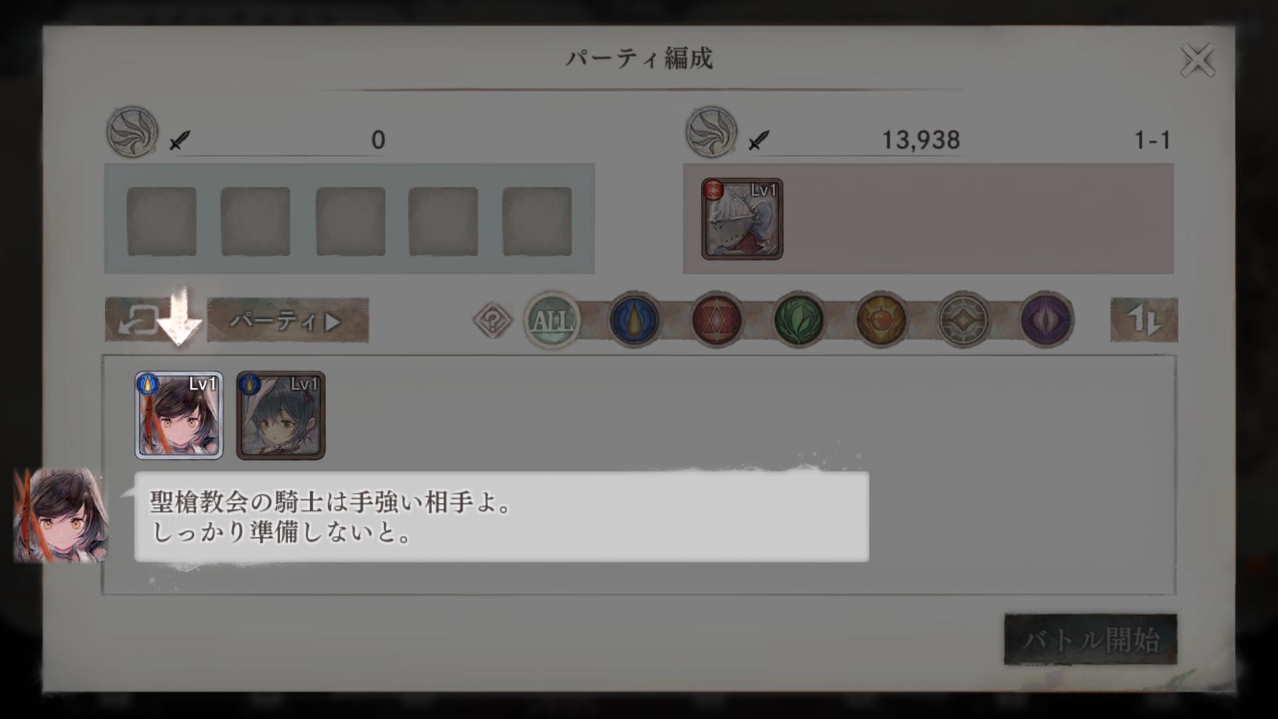Screen dimensions: 1278x719
Task: Select the green wind element filter
Action: coord(799,320)
